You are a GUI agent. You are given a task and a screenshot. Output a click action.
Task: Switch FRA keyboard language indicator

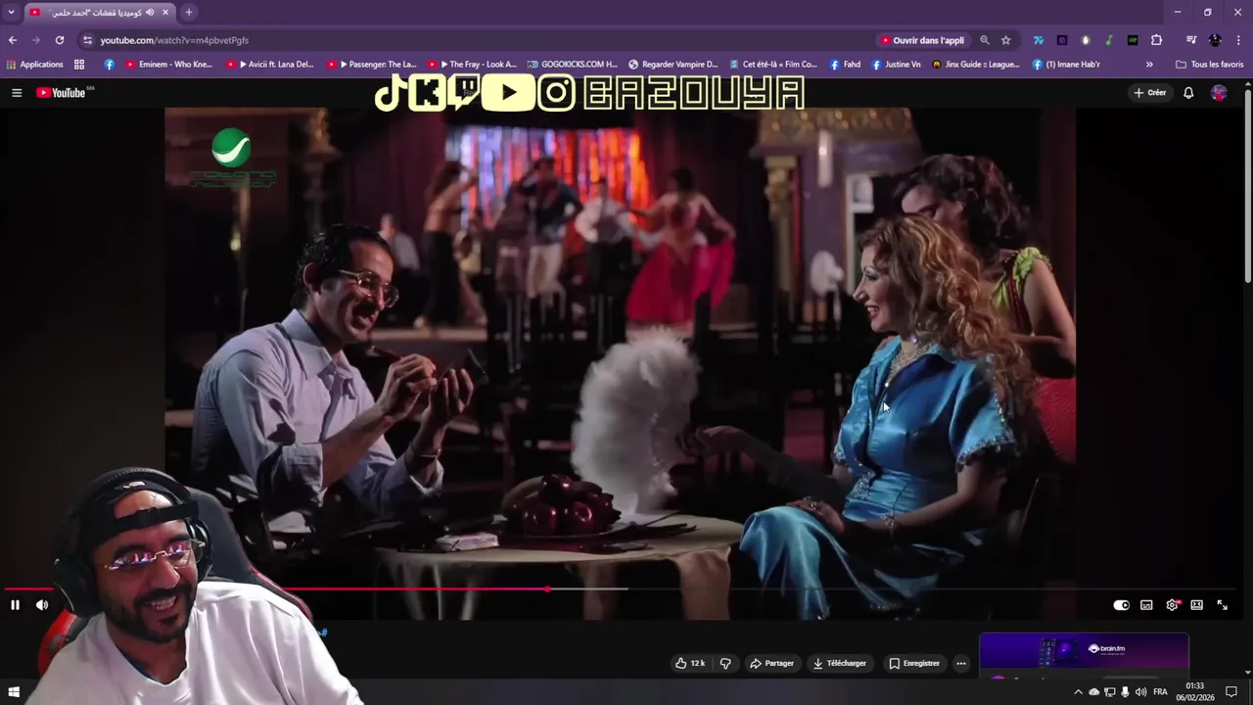1160,692
